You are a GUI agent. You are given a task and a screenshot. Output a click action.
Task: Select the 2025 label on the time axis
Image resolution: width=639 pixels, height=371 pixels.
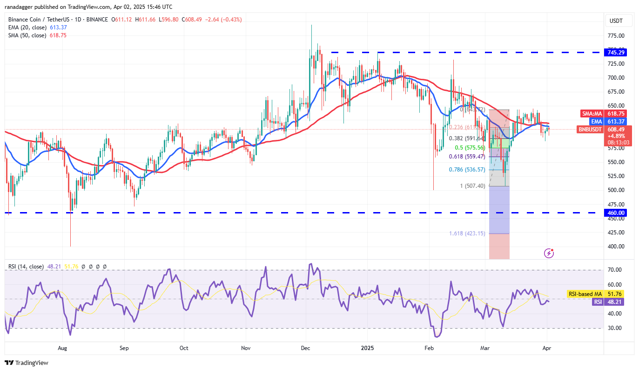point(367,348)
